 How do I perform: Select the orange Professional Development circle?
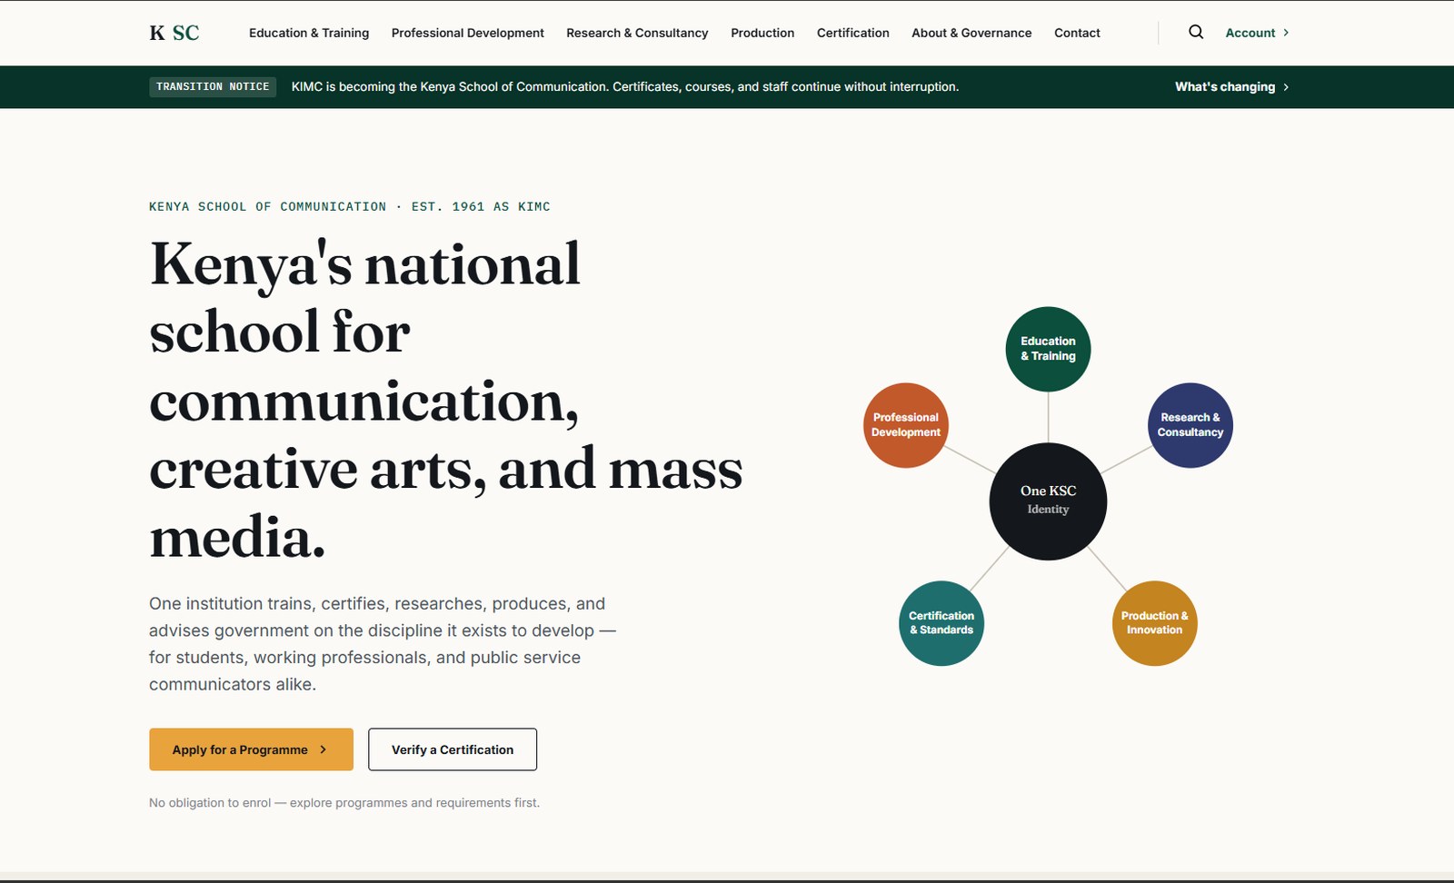(x=906, y=425)
